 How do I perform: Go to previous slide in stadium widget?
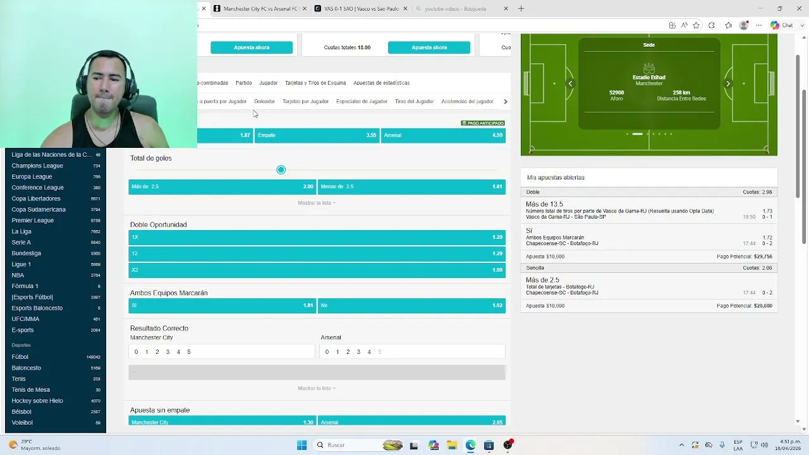[570, 83]
